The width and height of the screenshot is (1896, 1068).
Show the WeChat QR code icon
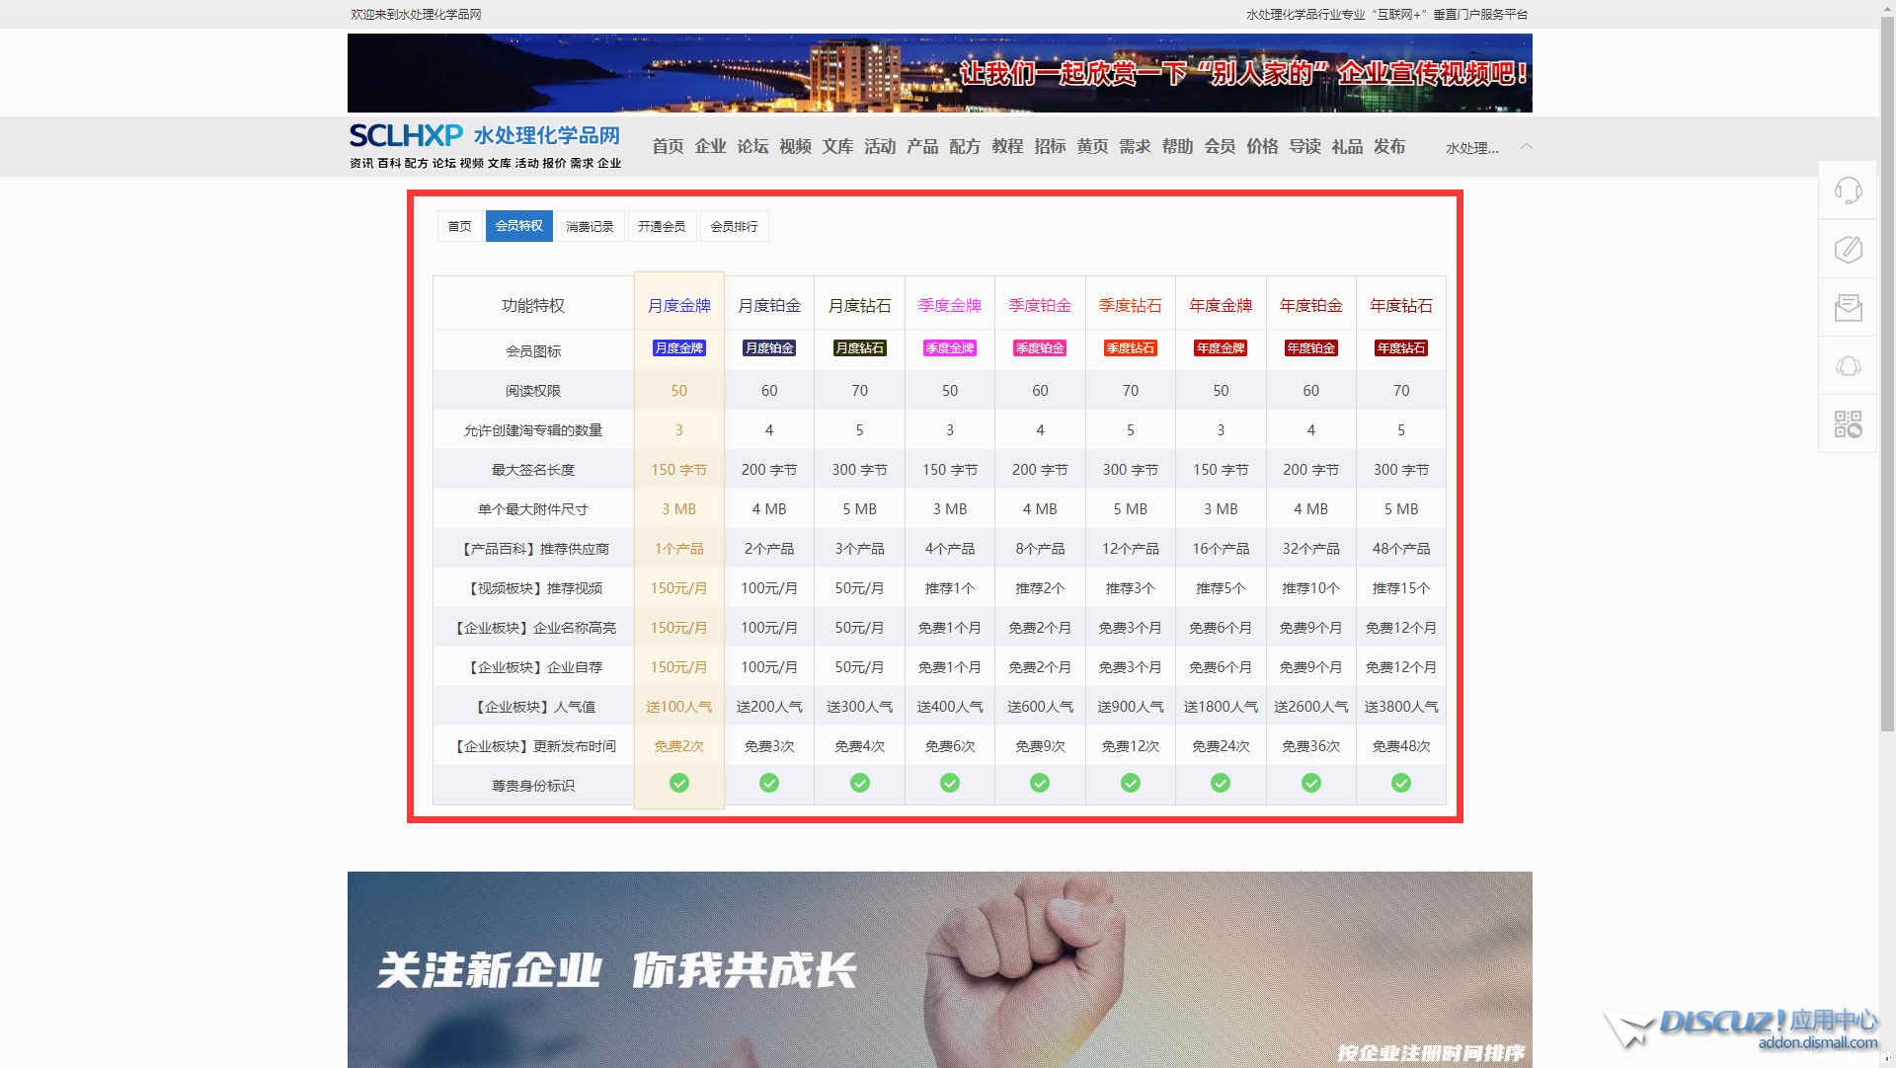1848,424
